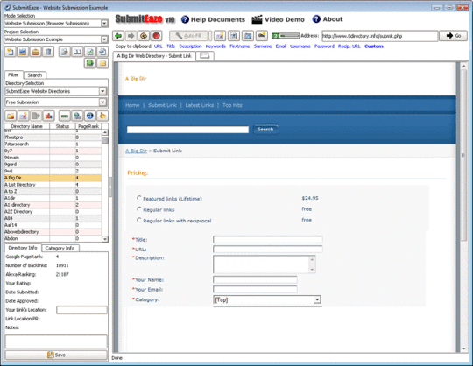Click the Address URL field

(x=379, y=36)
